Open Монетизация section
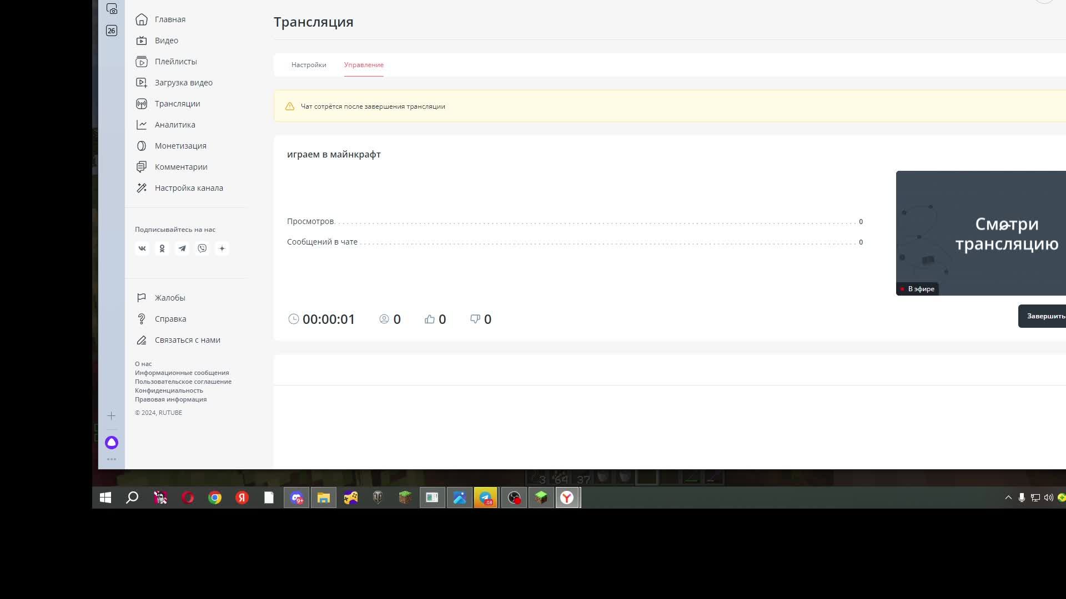The width and height of the screenshot is (1066, 599). pyautogui.click(x=180, y=146)
